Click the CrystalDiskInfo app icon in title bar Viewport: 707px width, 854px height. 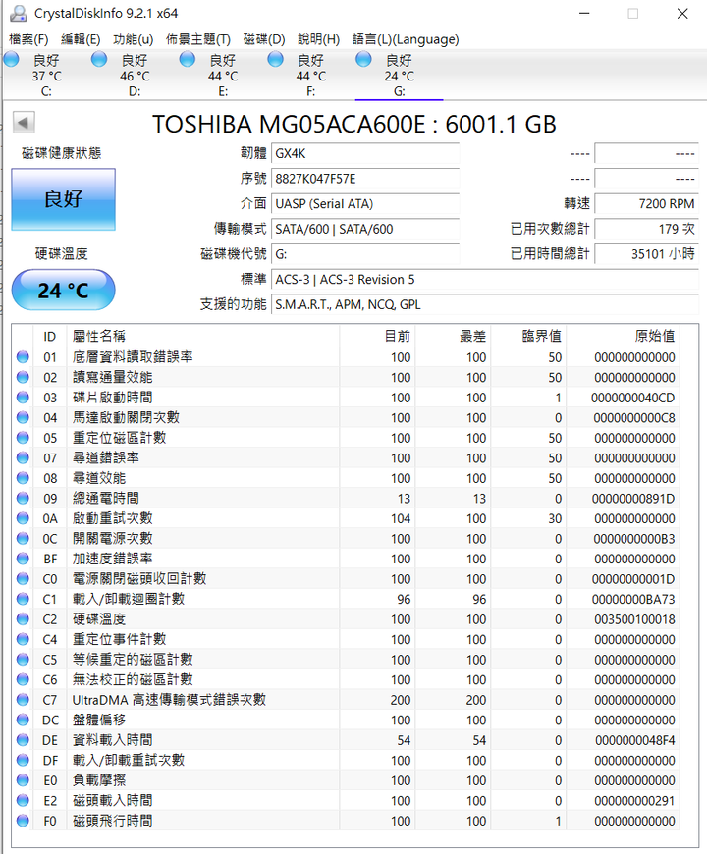click(x=19, y=13)
